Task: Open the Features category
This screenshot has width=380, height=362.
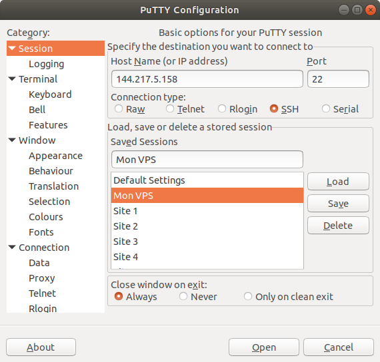Action: 48,125
